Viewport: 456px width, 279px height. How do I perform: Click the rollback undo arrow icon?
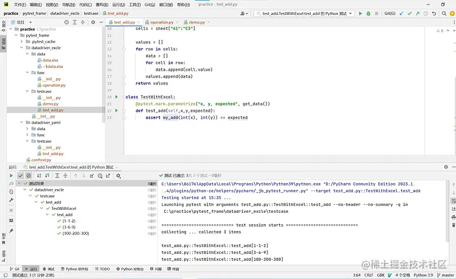click(x=434, y=13)
